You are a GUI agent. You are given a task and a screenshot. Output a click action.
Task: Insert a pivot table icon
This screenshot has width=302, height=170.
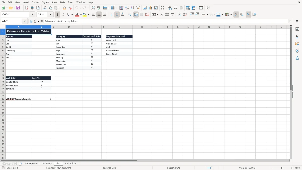(x=156, y=8)
